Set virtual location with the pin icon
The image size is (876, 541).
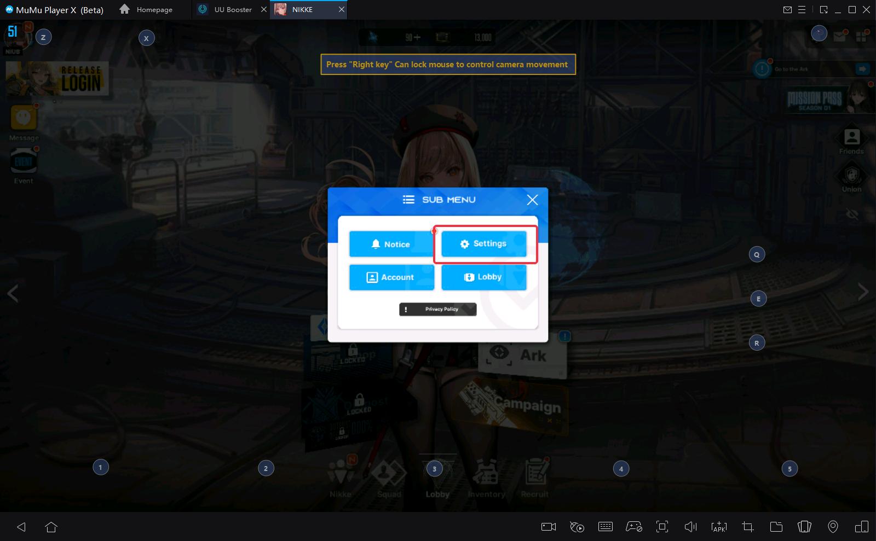[x=833, y=527]
